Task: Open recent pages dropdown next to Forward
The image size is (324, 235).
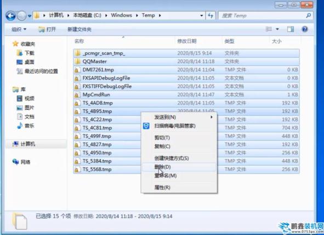Action: tap(30, 16)
